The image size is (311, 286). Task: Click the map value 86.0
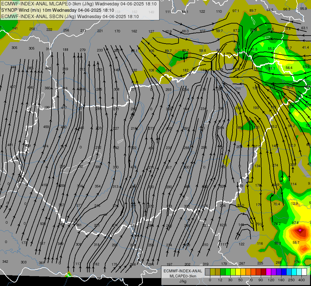240,205
